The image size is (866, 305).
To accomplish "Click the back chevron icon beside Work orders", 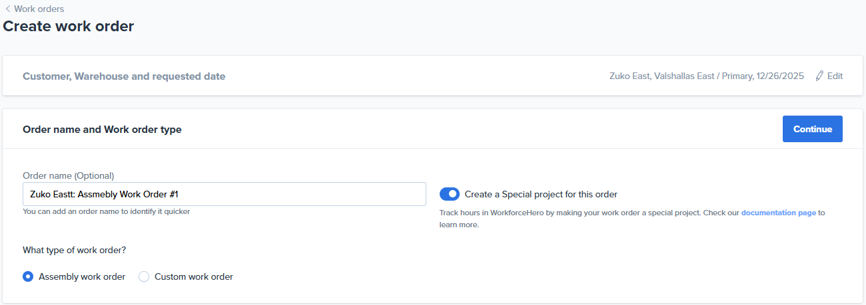I will coord(7,9).
